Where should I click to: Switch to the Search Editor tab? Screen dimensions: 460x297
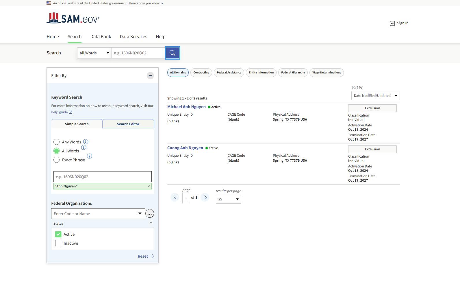(128, 124)
